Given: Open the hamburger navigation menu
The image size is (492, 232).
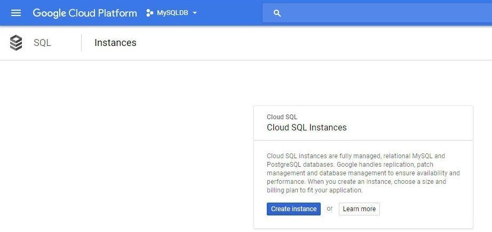Looking at the screenshot, I should tap(16, 13).
